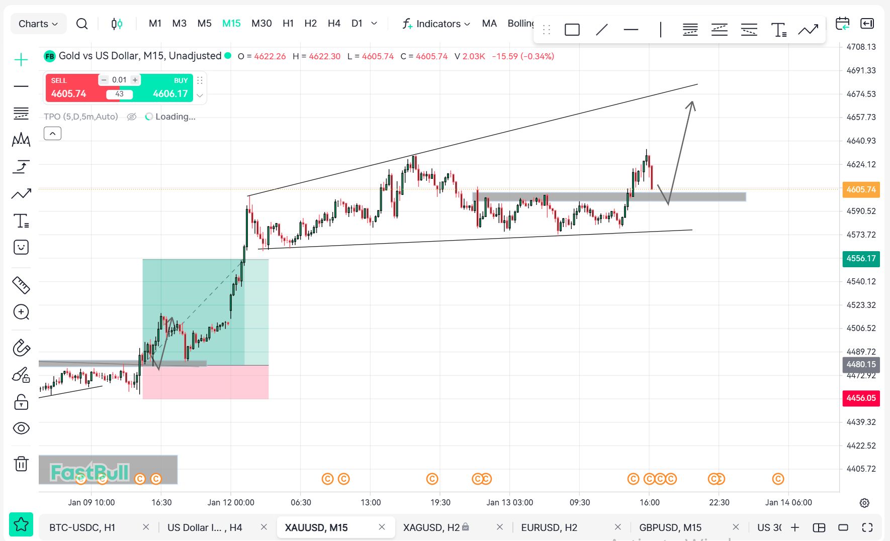Viewport: 890px width, 541px height.
Task: Open the Charts dropdown menu
Action: [x=38, y=24]
